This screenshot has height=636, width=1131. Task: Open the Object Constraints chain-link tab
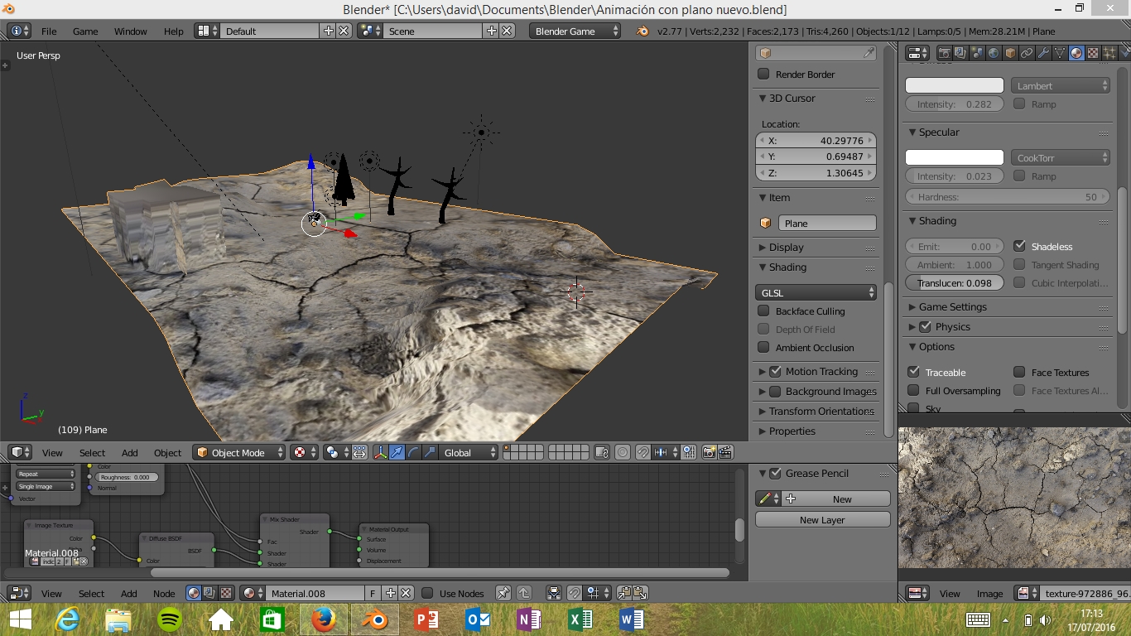(1027, 53)
